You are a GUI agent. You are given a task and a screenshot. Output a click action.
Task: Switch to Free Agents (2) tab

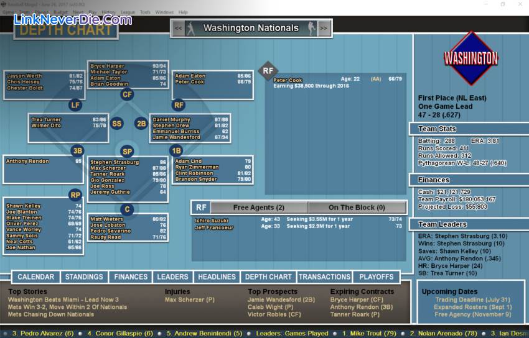[x=258, y=208]
